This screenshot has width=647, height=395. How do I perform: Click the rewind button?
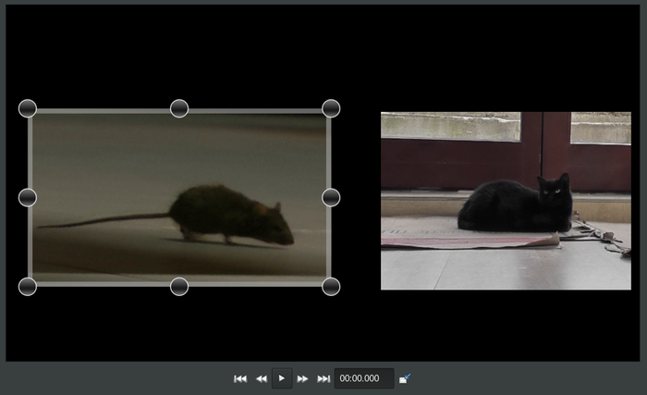tap(262, 378)
